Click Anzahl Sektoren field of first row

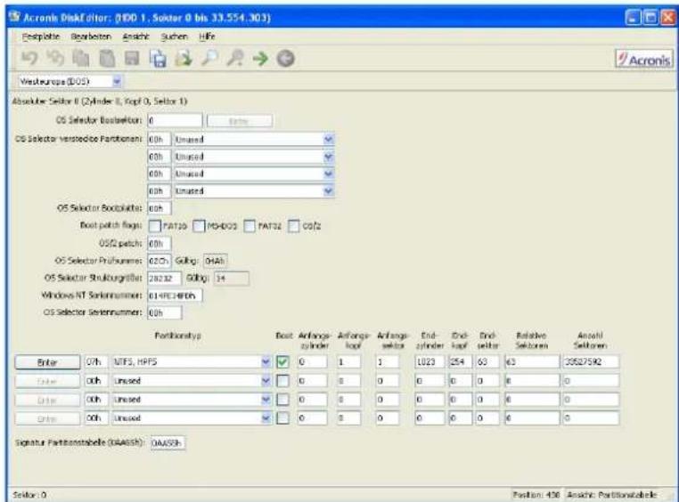click(591, 362)
